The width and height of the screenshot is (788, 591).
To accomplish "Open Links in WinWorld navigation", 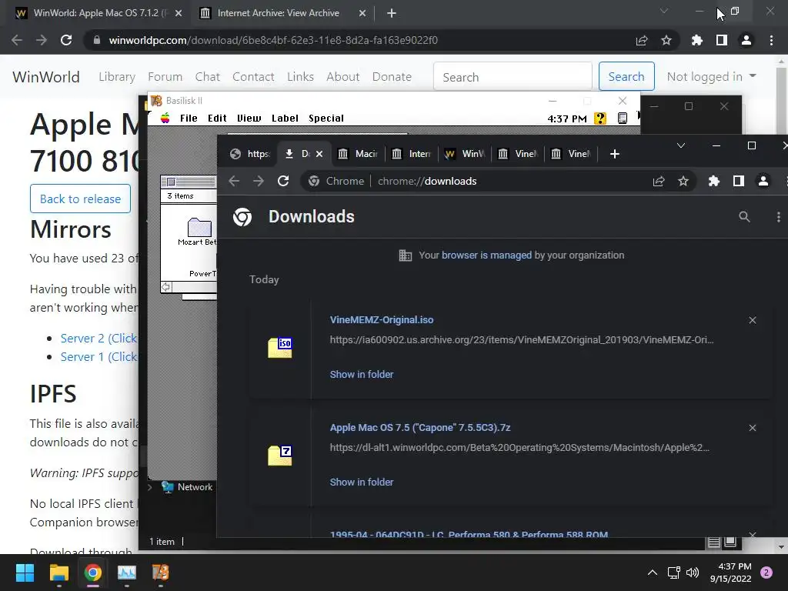I will [301, 77].
